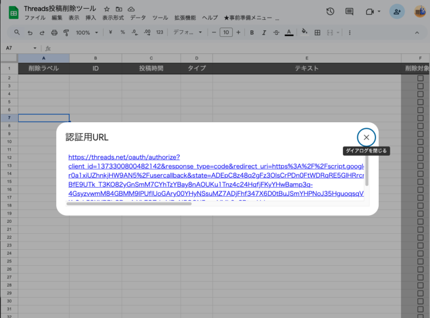This screenshot has width=430, height=318.
Task: Check cloud save status icon
Action: 131,9
